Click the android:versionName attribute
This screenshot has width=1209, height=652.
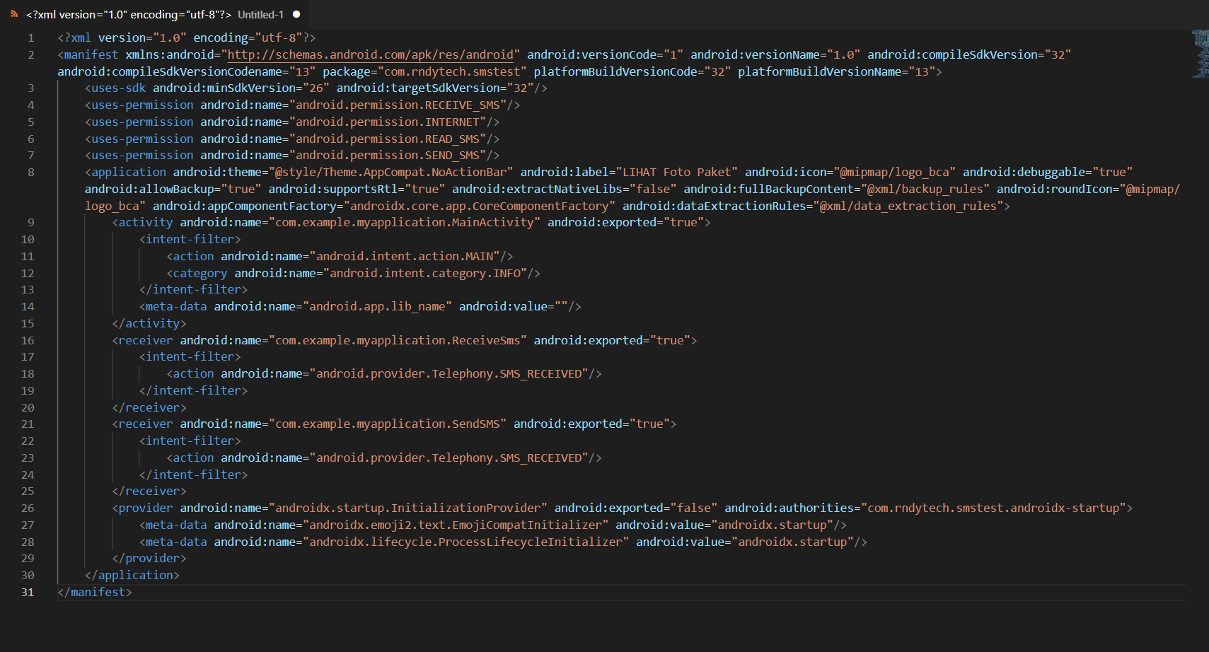click(x=755, y=54)
